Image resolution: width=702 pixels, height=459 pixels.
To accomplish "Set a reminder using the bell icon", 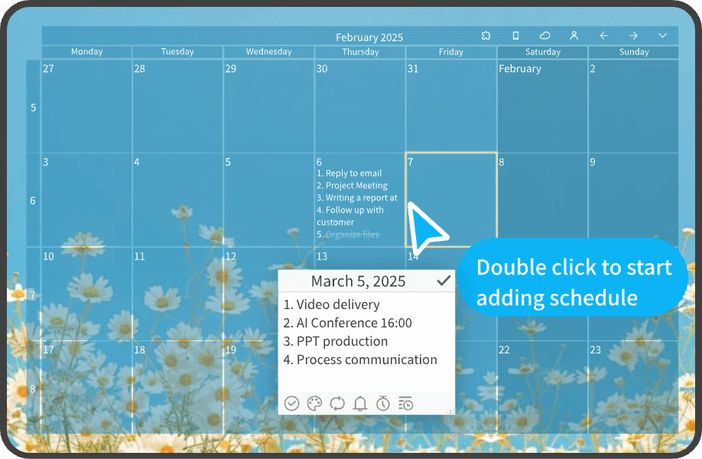I will click(360, 403).
